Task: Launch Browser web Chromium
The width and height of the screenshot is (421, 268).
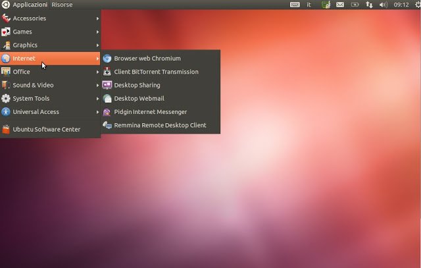Action: pos(161,59)
